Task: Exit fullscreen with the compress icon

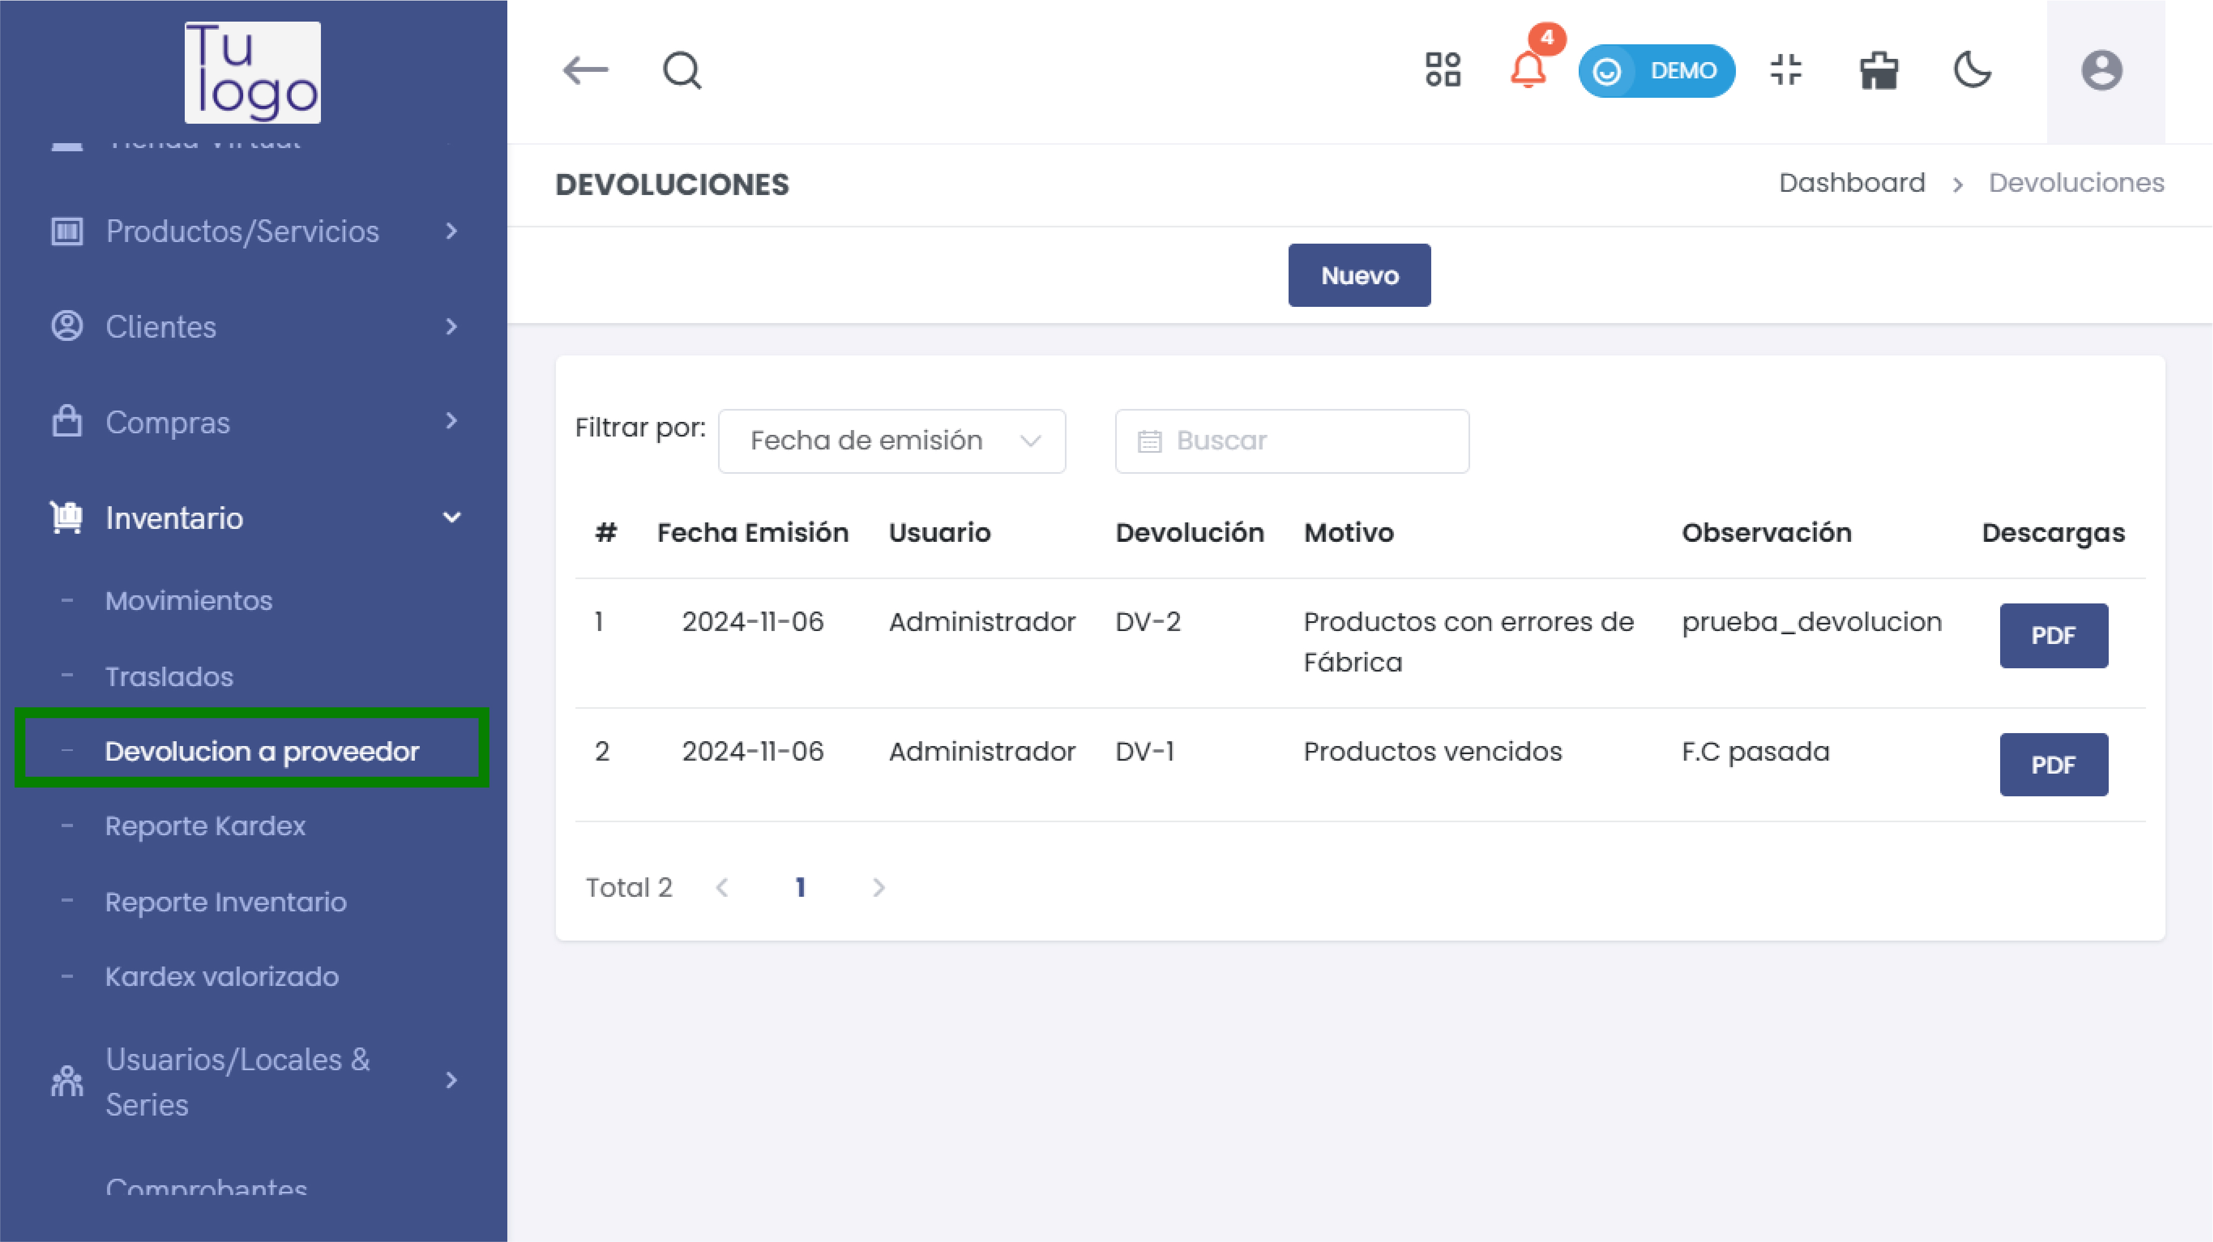Action: click(x=1786, y=70)
